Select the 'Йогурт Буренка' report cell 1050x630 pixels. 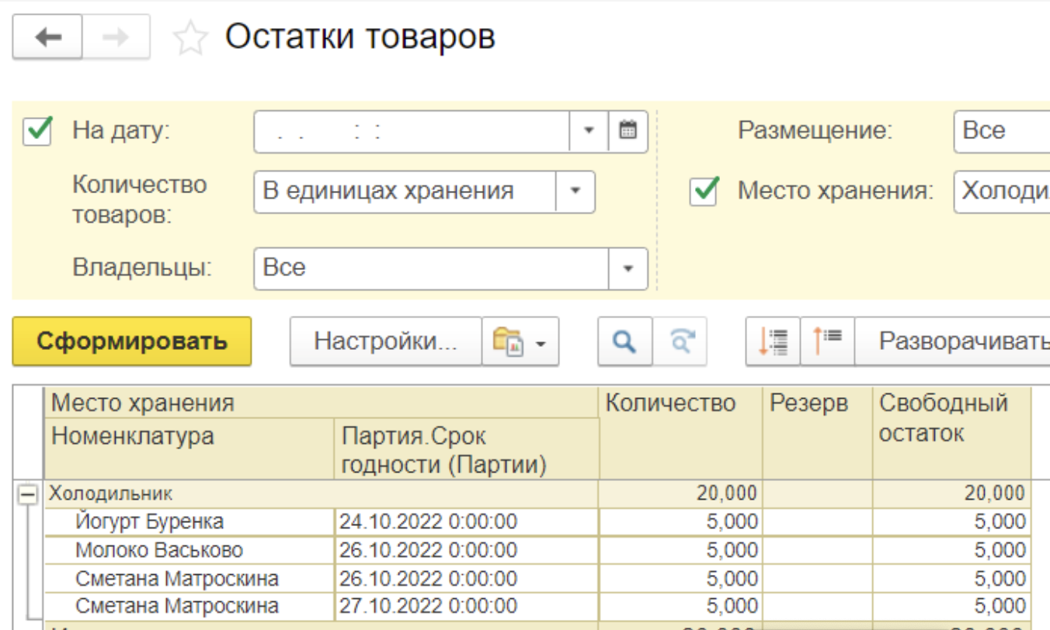click(149, 521)
